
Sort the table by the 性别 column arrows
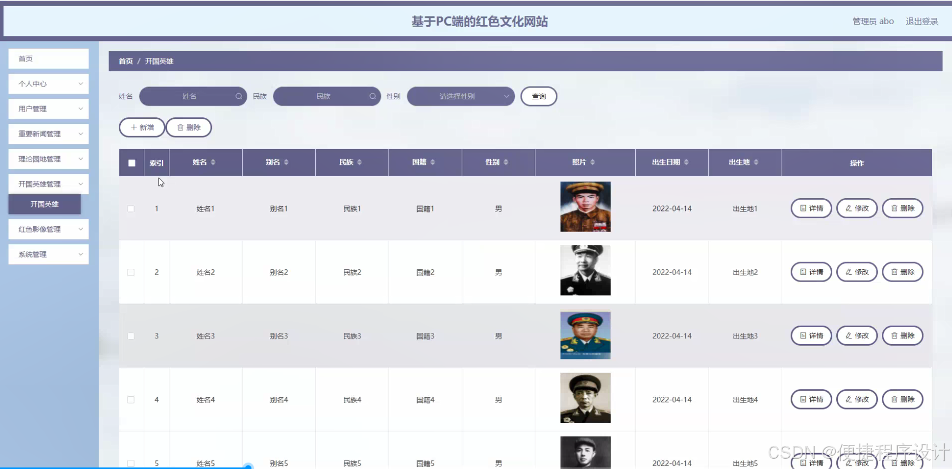tap(506, 162)
